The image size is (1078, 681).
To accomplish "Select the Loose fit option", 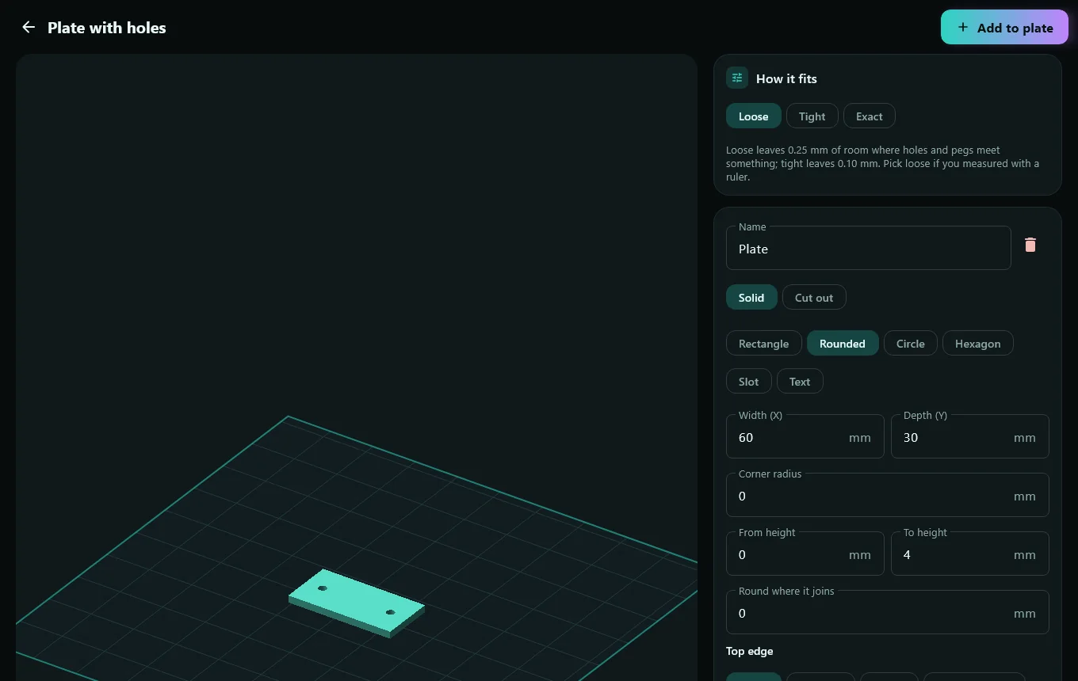I will [753, 116].
